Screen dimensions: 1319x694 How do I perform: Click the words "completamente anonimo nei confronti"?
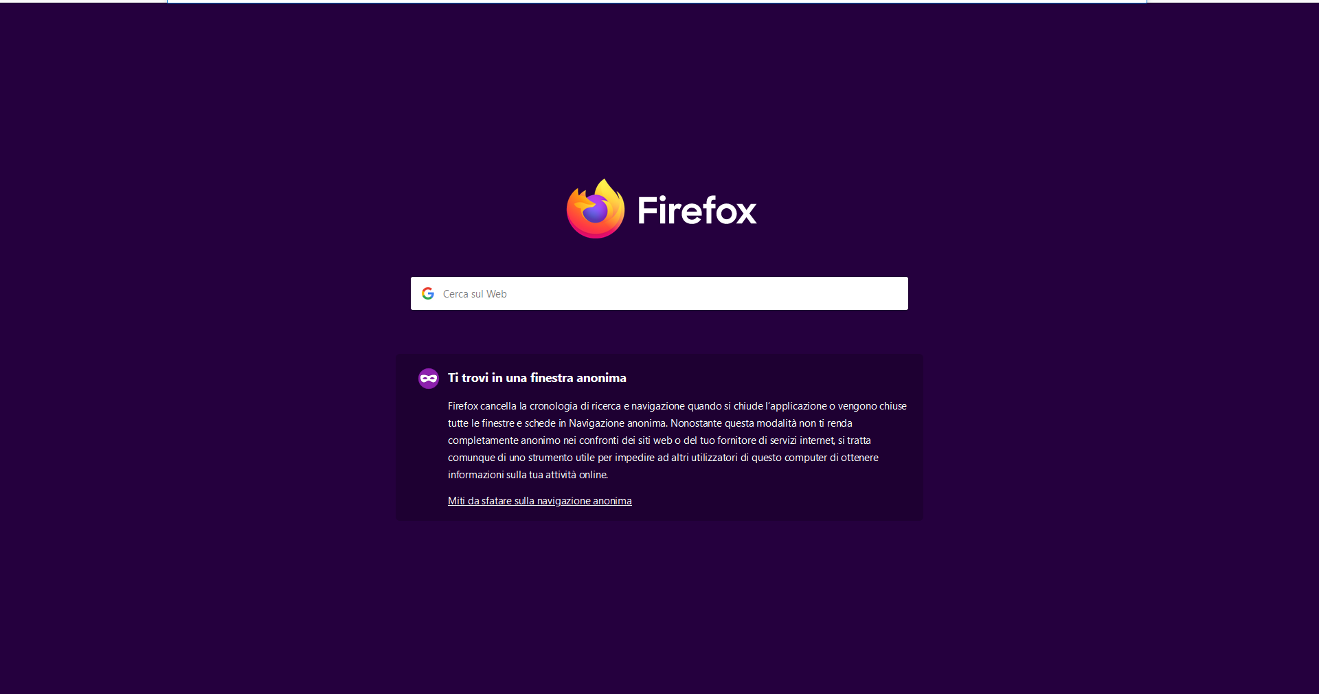(x=533, y=440)
